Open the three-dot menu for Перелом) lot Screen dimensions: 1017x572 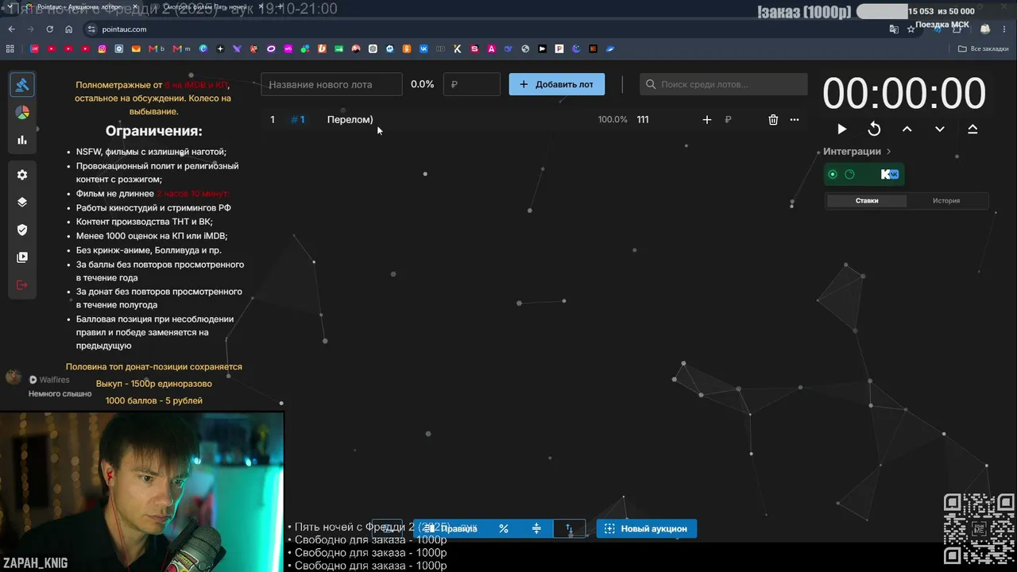795,120
